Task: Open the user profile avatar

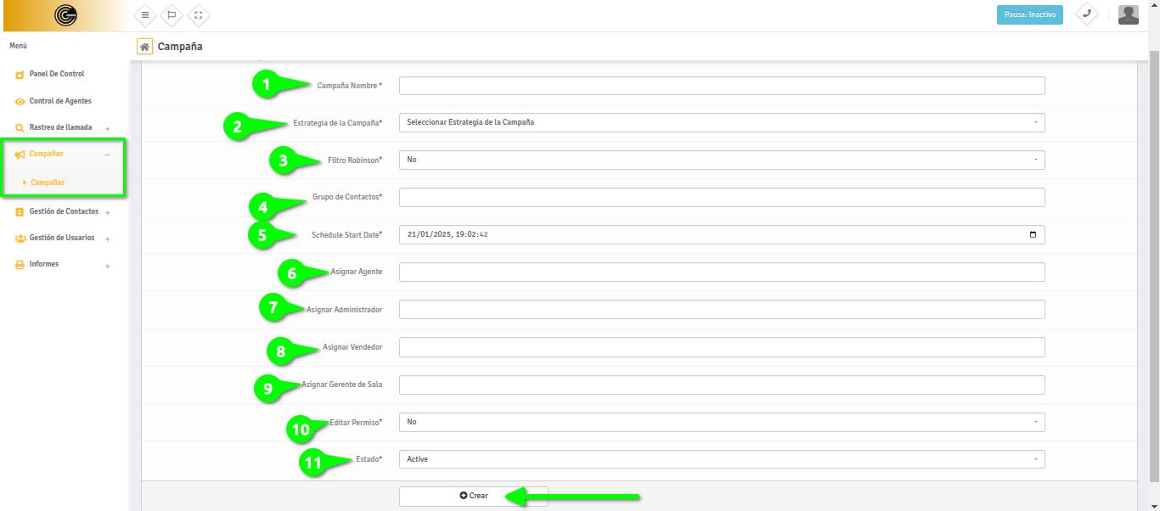Action: pos(1128,14)
